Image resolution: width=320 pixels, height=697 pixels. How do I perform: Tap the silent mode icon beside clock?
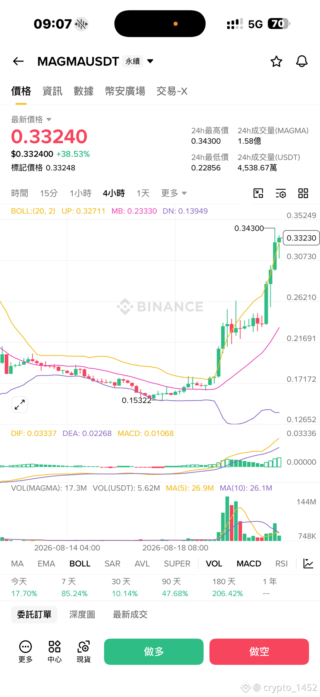click(81, 24)
